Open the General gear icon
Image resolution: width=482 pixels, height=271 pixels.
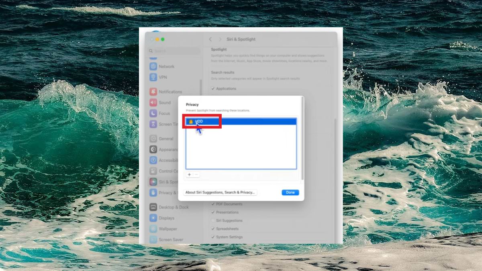point(153,139)
